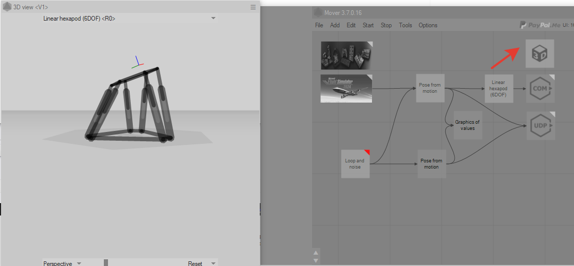The width and height of the screenshot is (574, 266).
Task: Select the upper Pose from motion node
Action: tap(430, 88)
